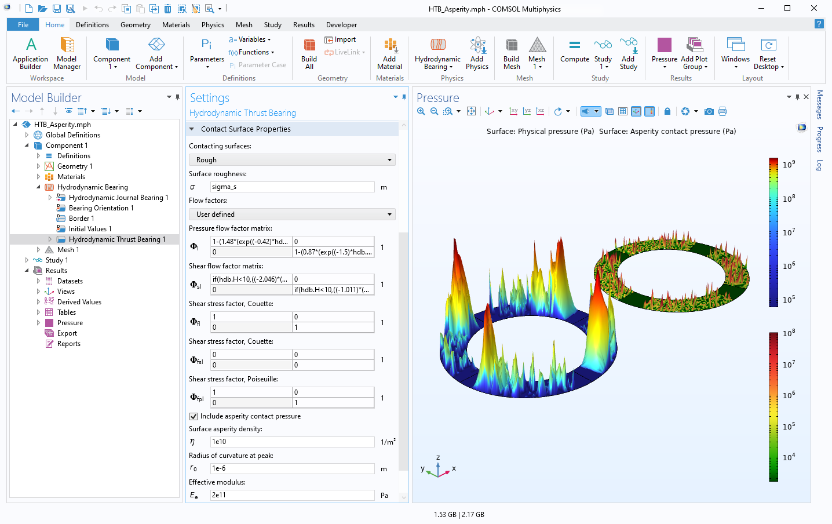Open the Flow factors dropdown
The image size is (832, 524).
point(292,214)
